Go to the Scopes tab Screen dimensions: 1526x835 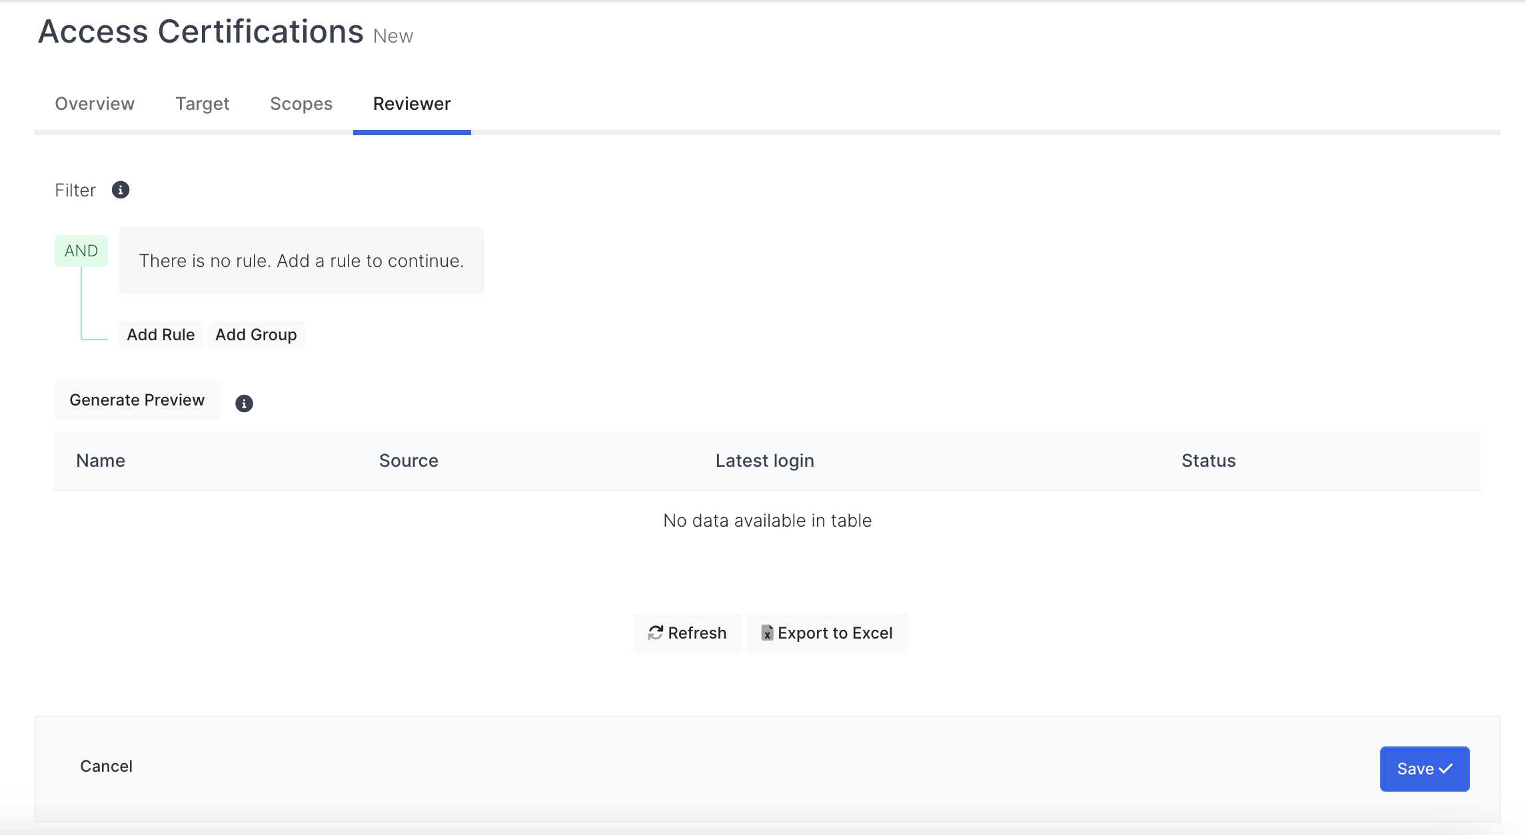pyautogui.click(x=301, y=104)
